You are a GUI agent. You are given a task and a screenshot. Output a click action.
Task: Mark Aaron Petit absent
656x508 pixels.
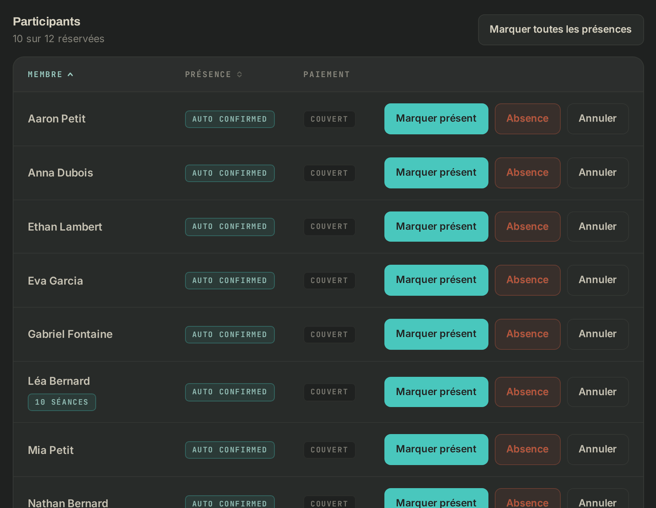527,119
